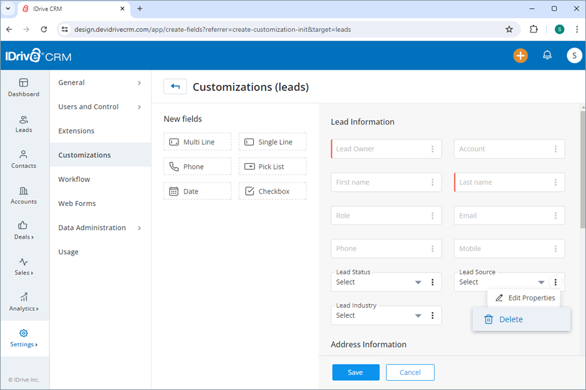586x390 pixels.
Task: Click the back arrow above Customizations
Action: pyautogui.click(x=174, y=86)
